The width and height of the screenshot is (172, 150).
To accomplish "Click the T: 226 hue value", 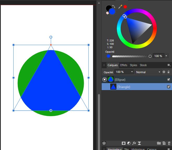I will click(x=110, y=41).
